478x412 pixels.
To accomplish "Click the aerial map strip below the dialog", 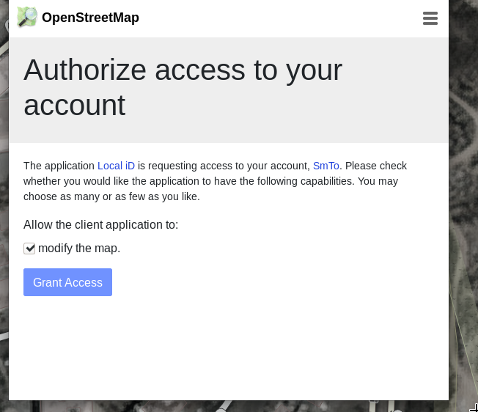I will (x=229, y=406).
